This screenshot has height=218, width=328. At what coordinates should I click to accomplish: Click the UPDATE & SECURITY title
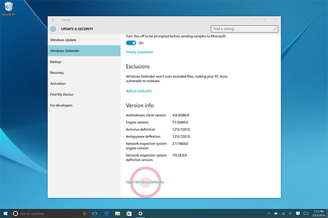tap(77, 29)
